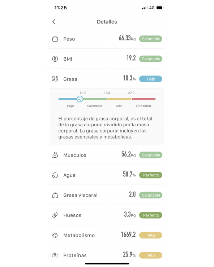
Task: Tap the blue Bajo badge
Action: coord(151,79)
